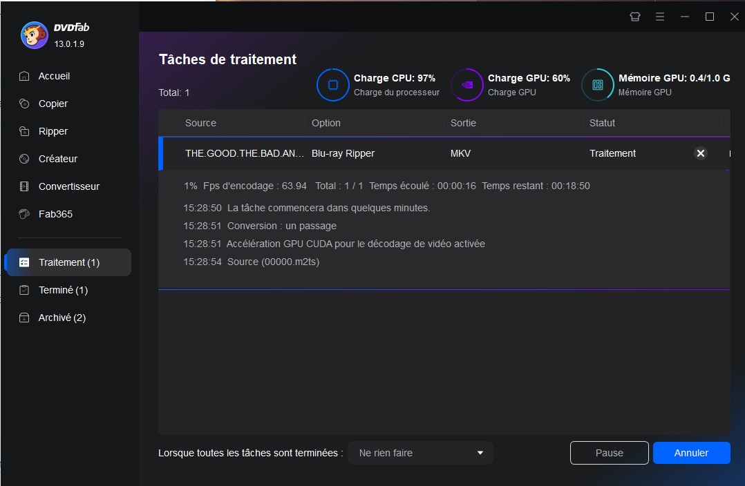Click the Fab365 sidebar icon
The width and height of the screenshot is (745, 486).
24,214
